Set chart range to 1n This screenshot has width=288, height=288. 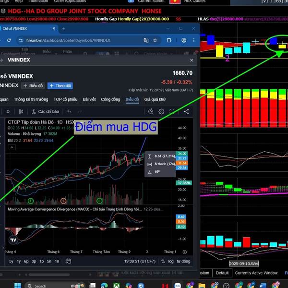click(57, 261)
